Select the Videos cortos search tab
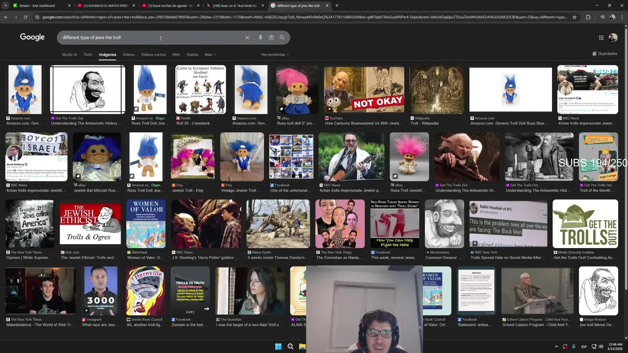Viewport: 628px width, 353px height. click(154, 54)
